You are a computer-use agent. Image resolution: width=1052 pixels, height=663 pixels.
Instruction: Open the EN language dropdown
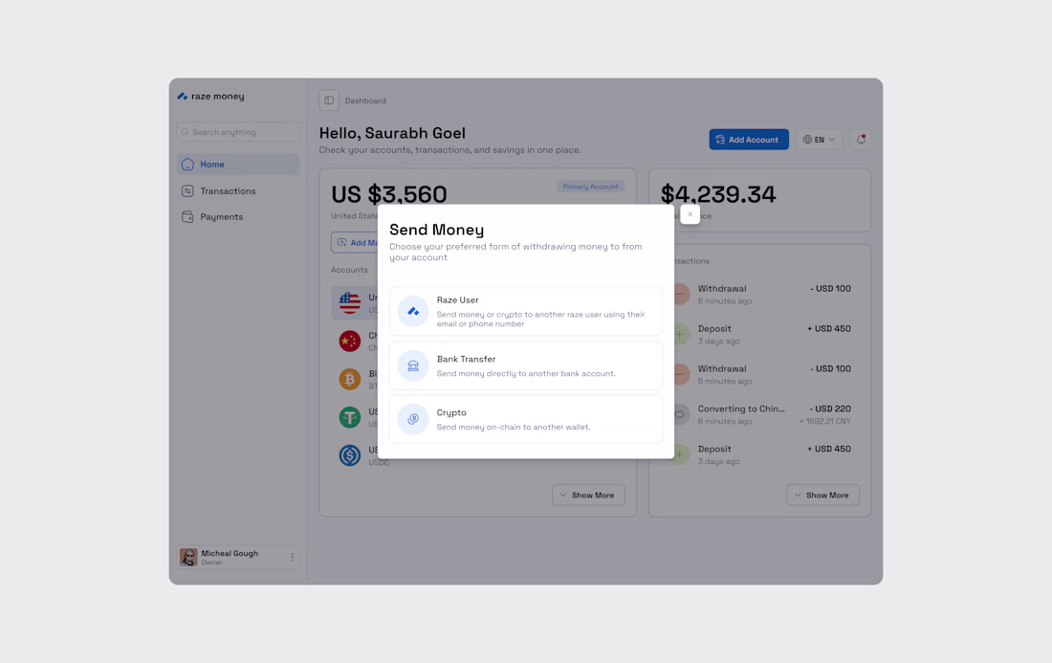820,140
